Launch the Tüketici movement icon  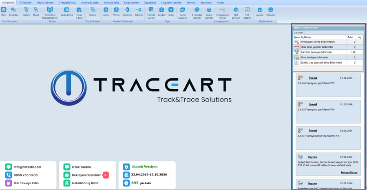139,11
